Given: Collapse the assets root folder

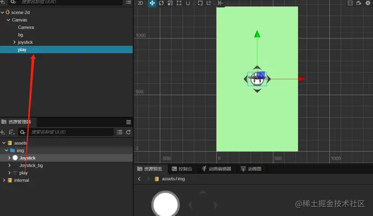Looking at the screenshot, I should coord(4,143).
